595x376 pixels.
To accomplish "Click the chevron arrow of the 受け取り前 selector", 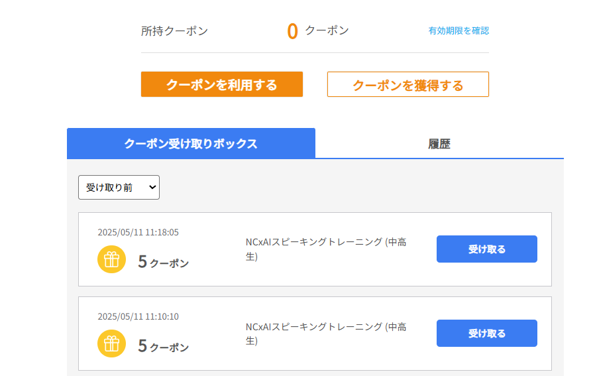I will click(153, 188).
